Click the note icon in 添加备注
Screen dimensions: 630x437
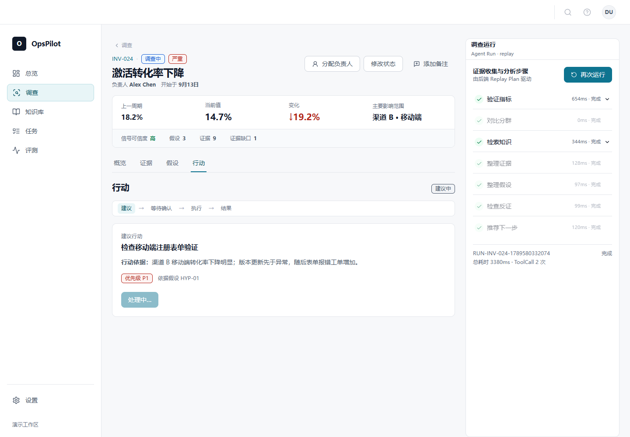[416, 64]
